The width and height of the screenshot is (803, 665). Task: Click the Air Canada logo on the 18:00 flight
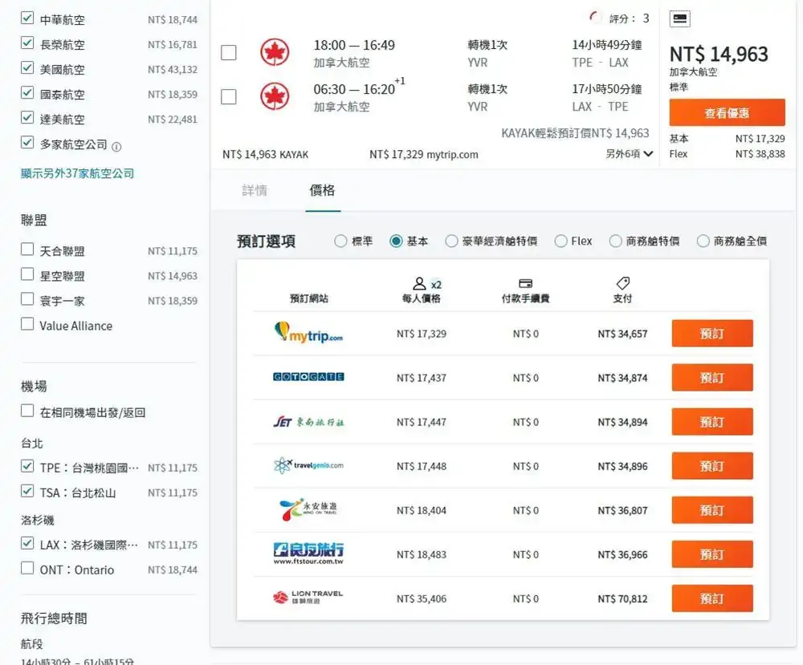(275, 52)
